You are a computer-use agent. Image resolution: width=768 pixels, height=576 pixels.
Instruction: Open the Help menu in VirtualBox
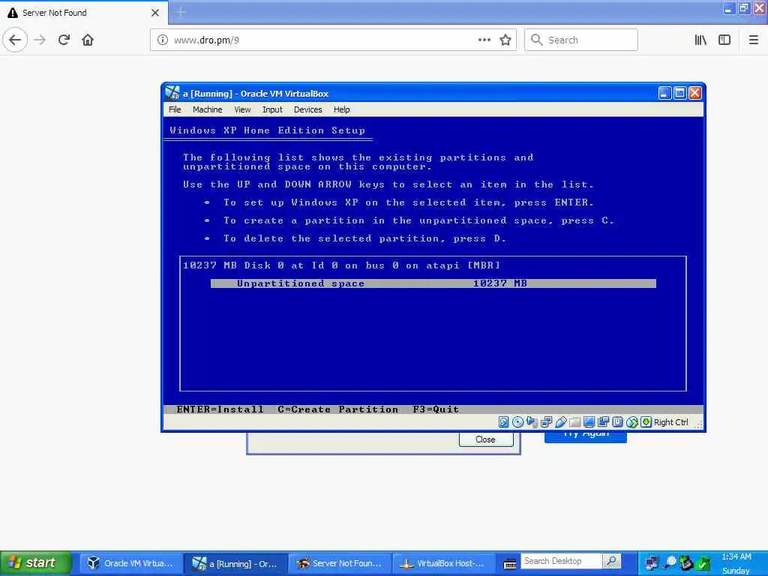point(341,109)
